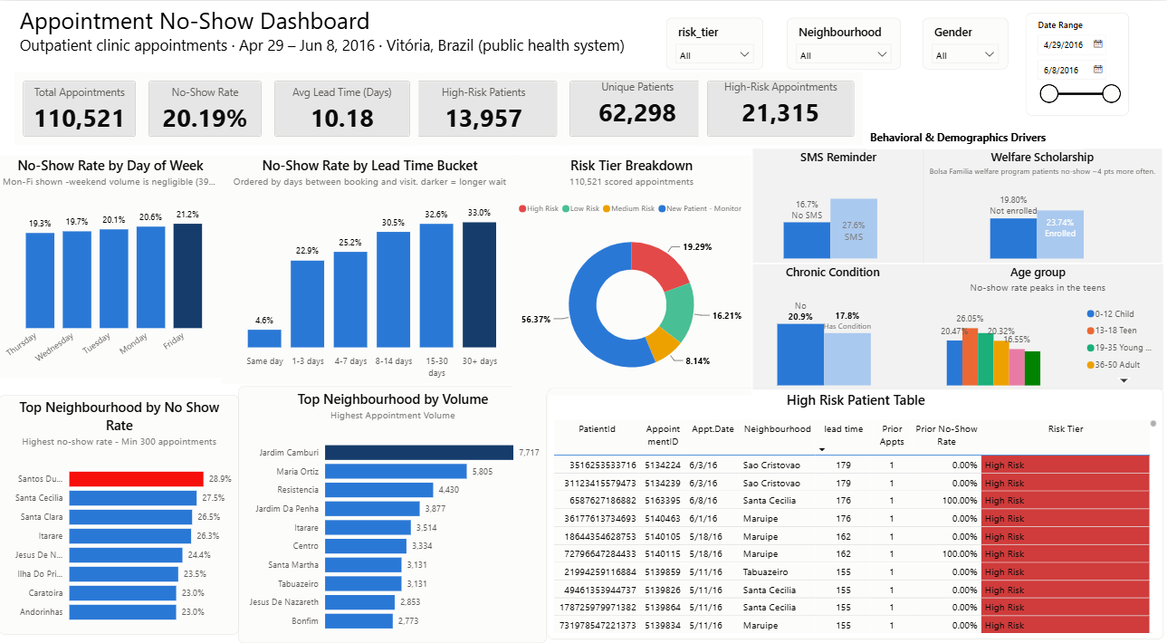This screenshot has width=1167, height=643.
Task: Sort table by Appt.Date column header
Action: [x=713, y=429]
